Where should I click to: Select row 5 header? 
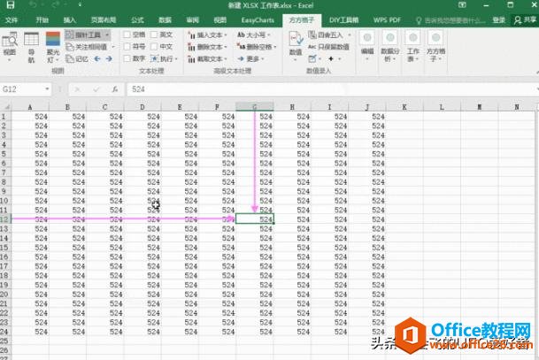click(4, 154)
